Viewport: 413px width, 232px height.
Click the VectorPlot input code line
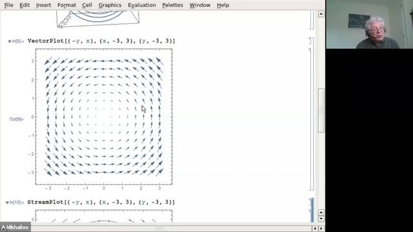(101, 41)
